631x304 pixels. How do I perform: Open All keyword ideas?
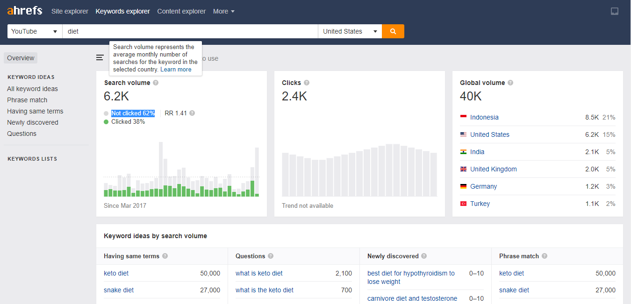(x=33, y=89)
